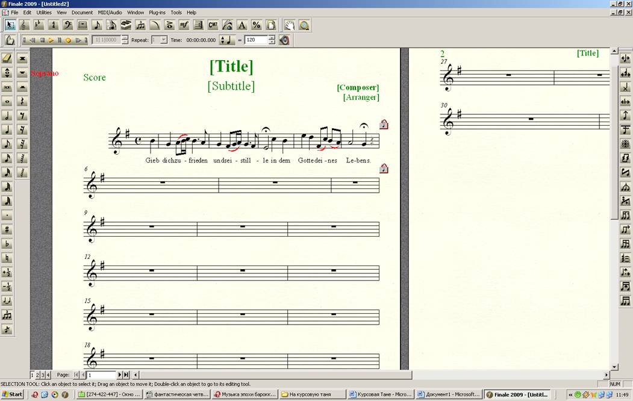633x401 pixels.
Task: Open the tempo note duration selector
Action: [x=227, y=40]
